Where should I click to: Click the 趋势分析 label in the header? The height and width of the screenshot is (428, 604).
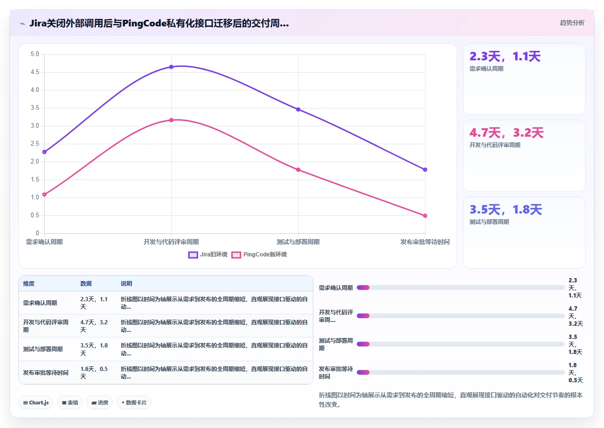click(x=572, y=23)
